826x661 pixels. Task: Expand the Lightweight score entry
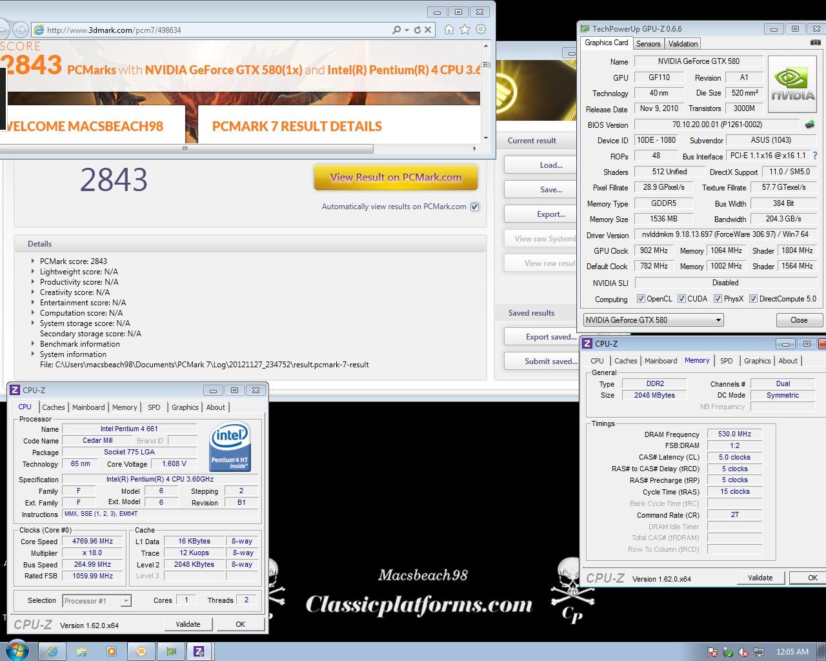pos(33,272)
